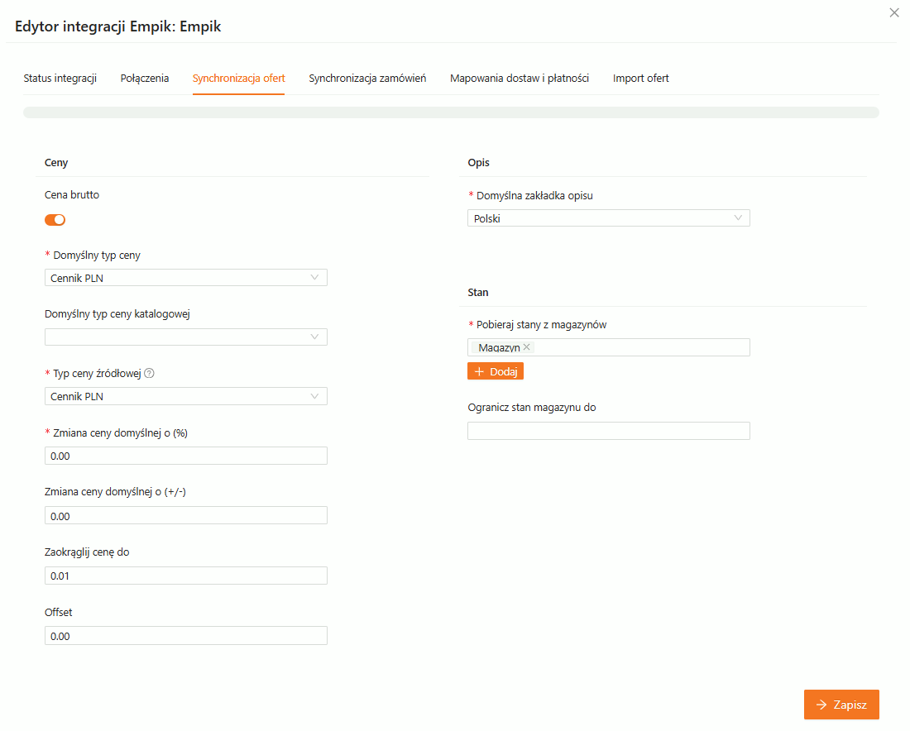This screenshot has width=910, height=731.
Task: Toggle the Cena brutto switch
Action: coord(55,220)
